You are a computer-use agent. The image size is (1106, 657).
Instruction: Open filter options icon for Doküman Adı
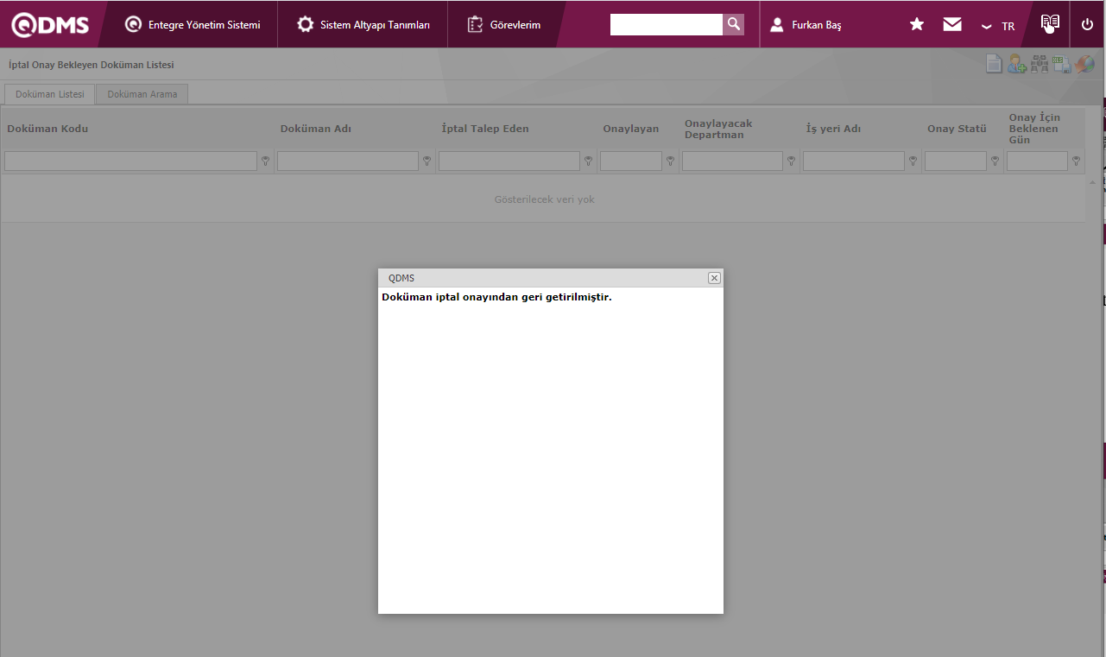click(427, 161)
